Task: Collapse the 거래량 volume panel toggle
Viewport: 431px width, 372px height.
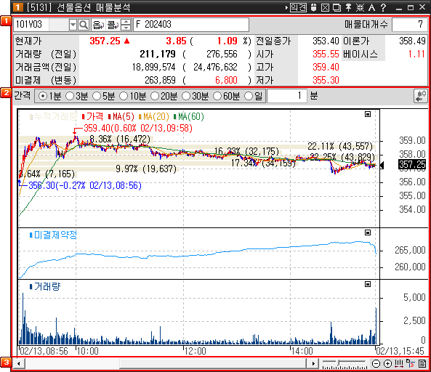Action: [368, 284]
